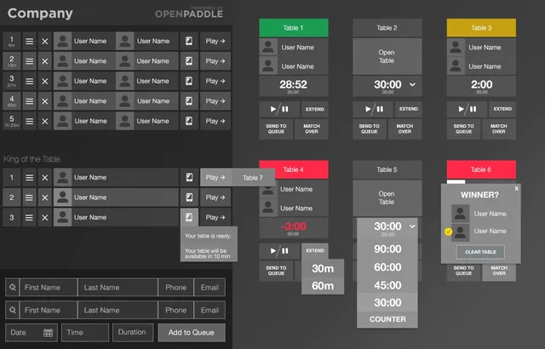Click first row Phone field
This screenshot has height=349, width=545.
coord(176,287)
